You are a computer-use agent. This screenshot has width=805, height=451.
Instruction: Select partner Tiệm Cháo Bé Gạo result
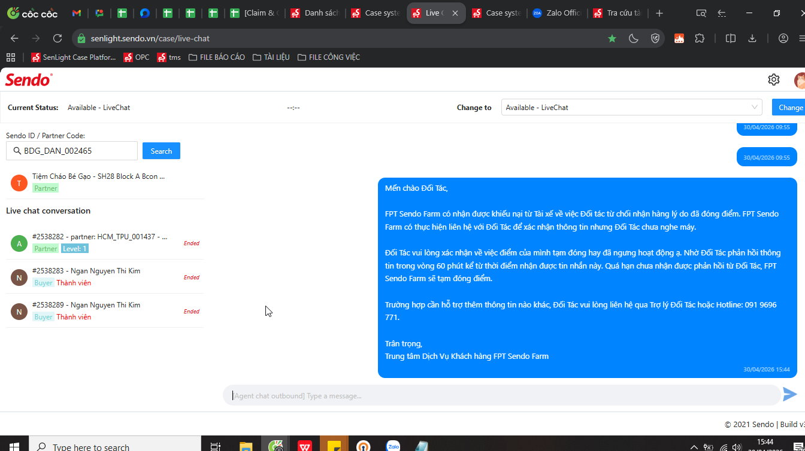point(105,182)
